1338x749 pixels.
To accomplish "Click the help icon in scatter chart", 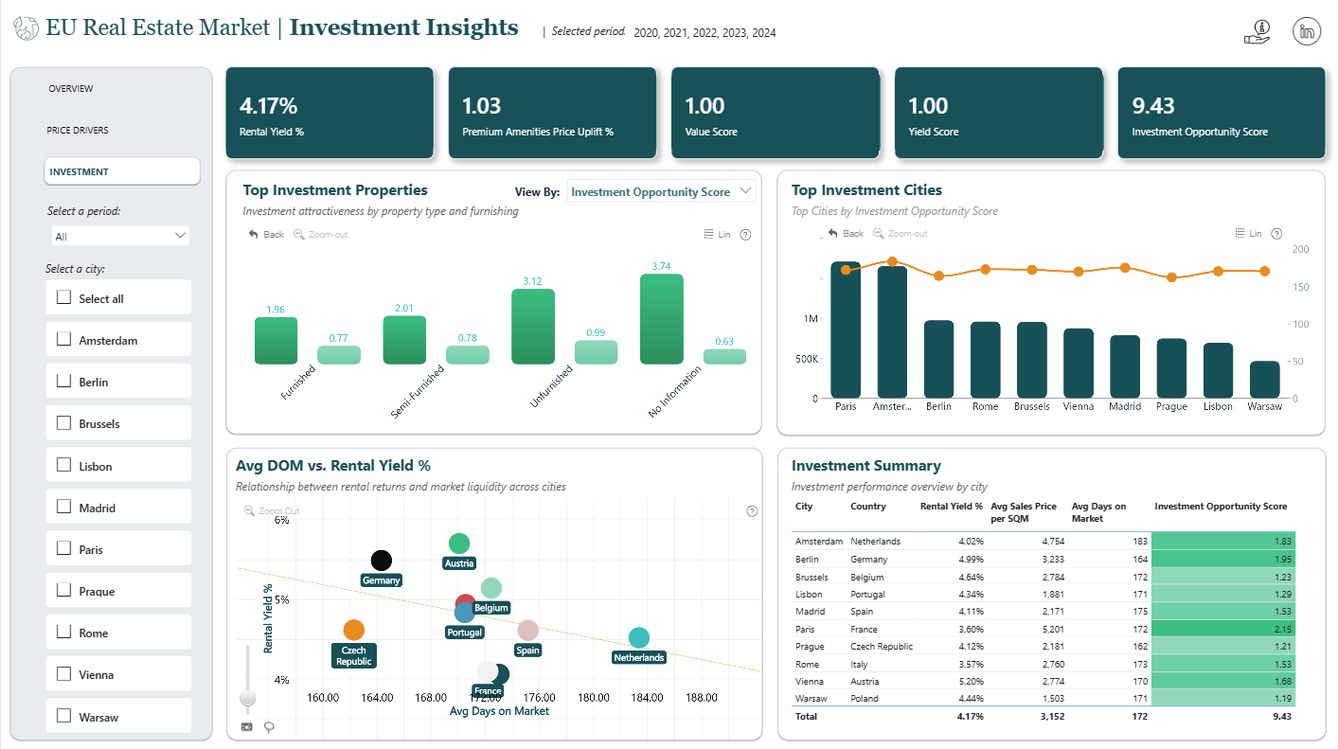I will pos(752,511).
